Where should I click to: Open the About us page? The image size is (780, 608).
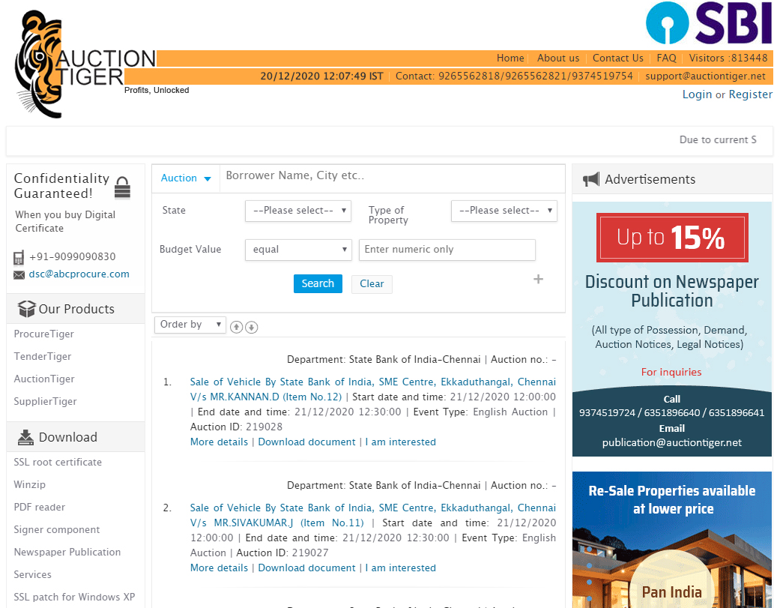point(558,58)
